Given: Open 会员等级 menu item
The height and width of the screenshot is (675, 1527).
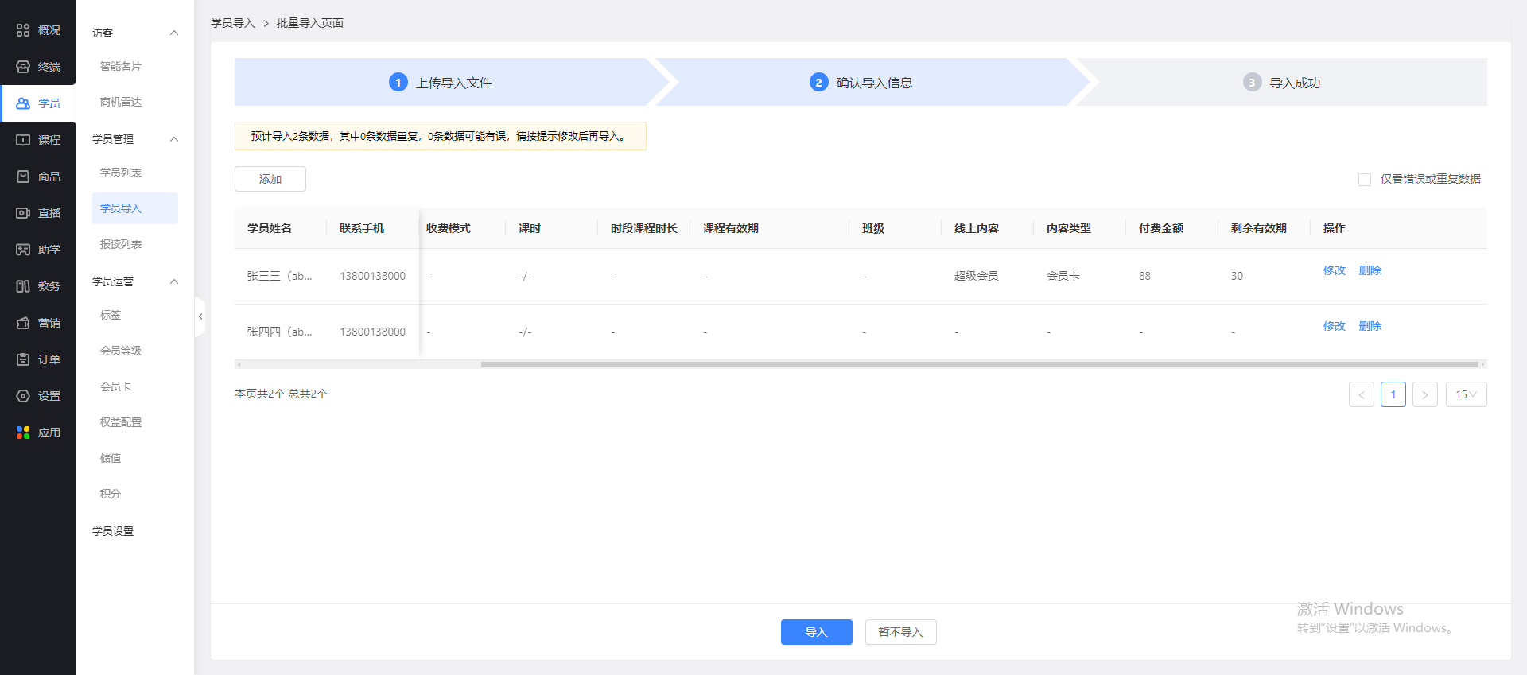Looking at the screenshot, I should point(121,351).
